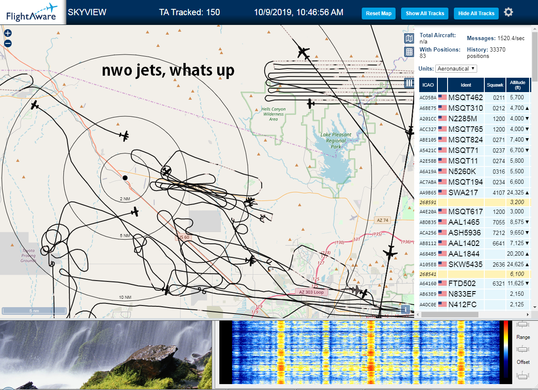Viewport: 538px width, 390px height.
Task: Select the N833EF aircraft row
Action: click(x=474, y=294)
